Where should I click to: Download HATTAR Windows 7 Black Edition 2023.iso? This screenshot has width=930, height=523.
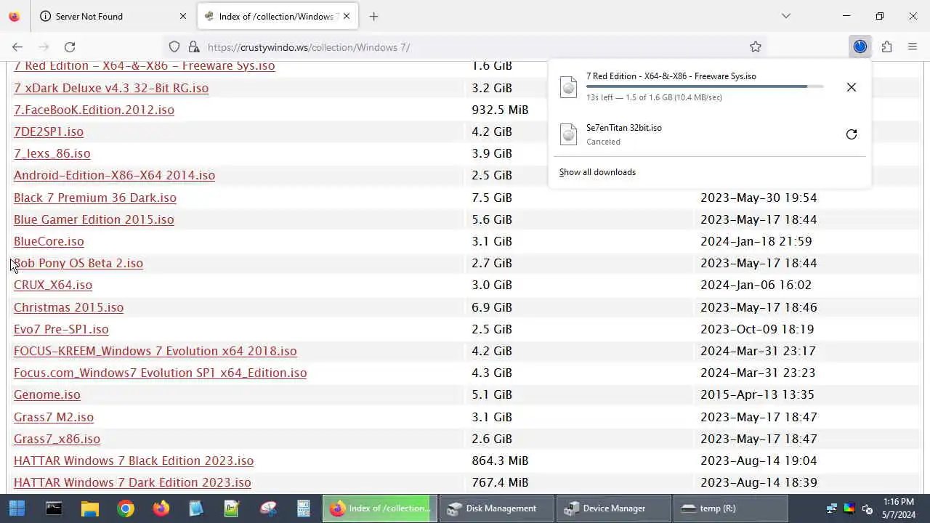(134, 461)
